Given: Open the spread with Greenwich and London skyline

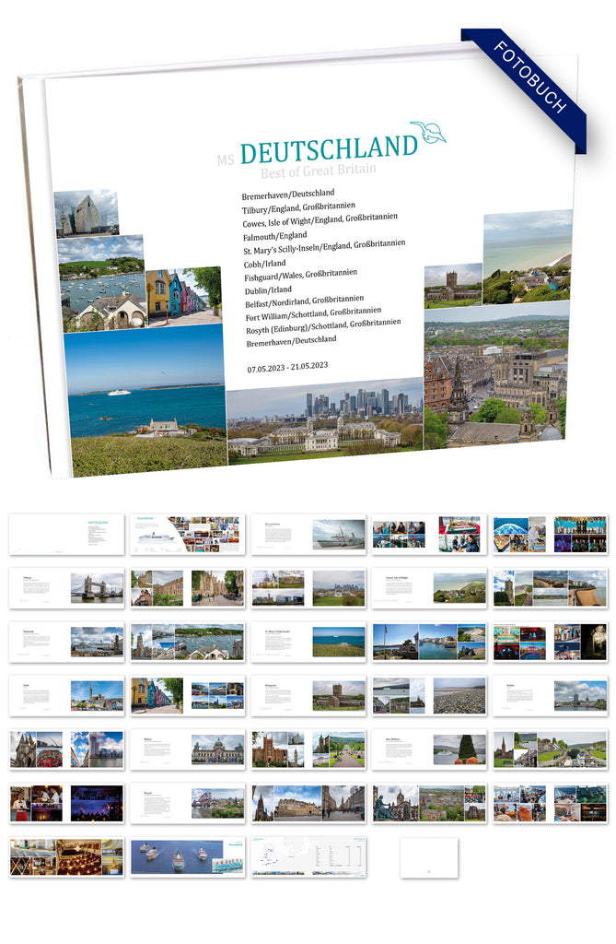Looking at the screenshot, I should coord(308,588).
